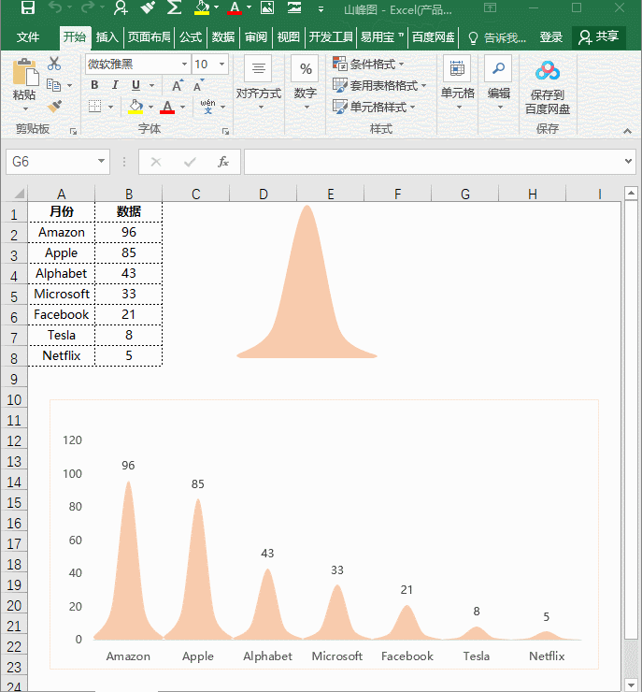The width and height of the screenshot is (642, 692).
Task: Open the Name Box dropdown next to G6
Action: 101,161
